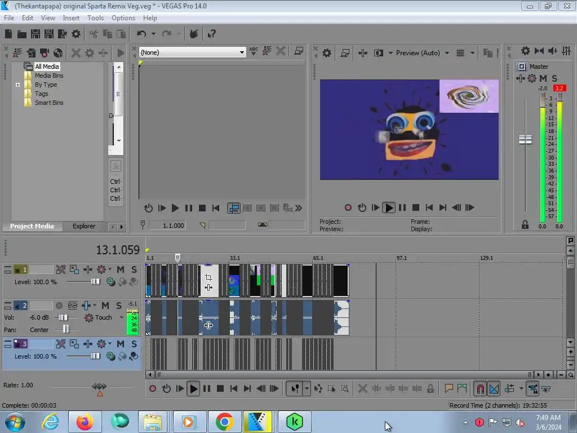
Task: Open the Insert menu
Action: [x=71, y=17]
